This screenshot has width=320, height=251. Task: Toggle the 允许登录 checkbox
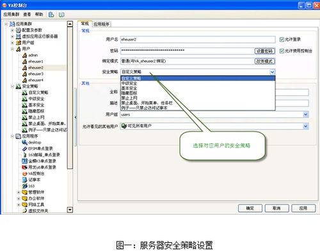point(282,40)
